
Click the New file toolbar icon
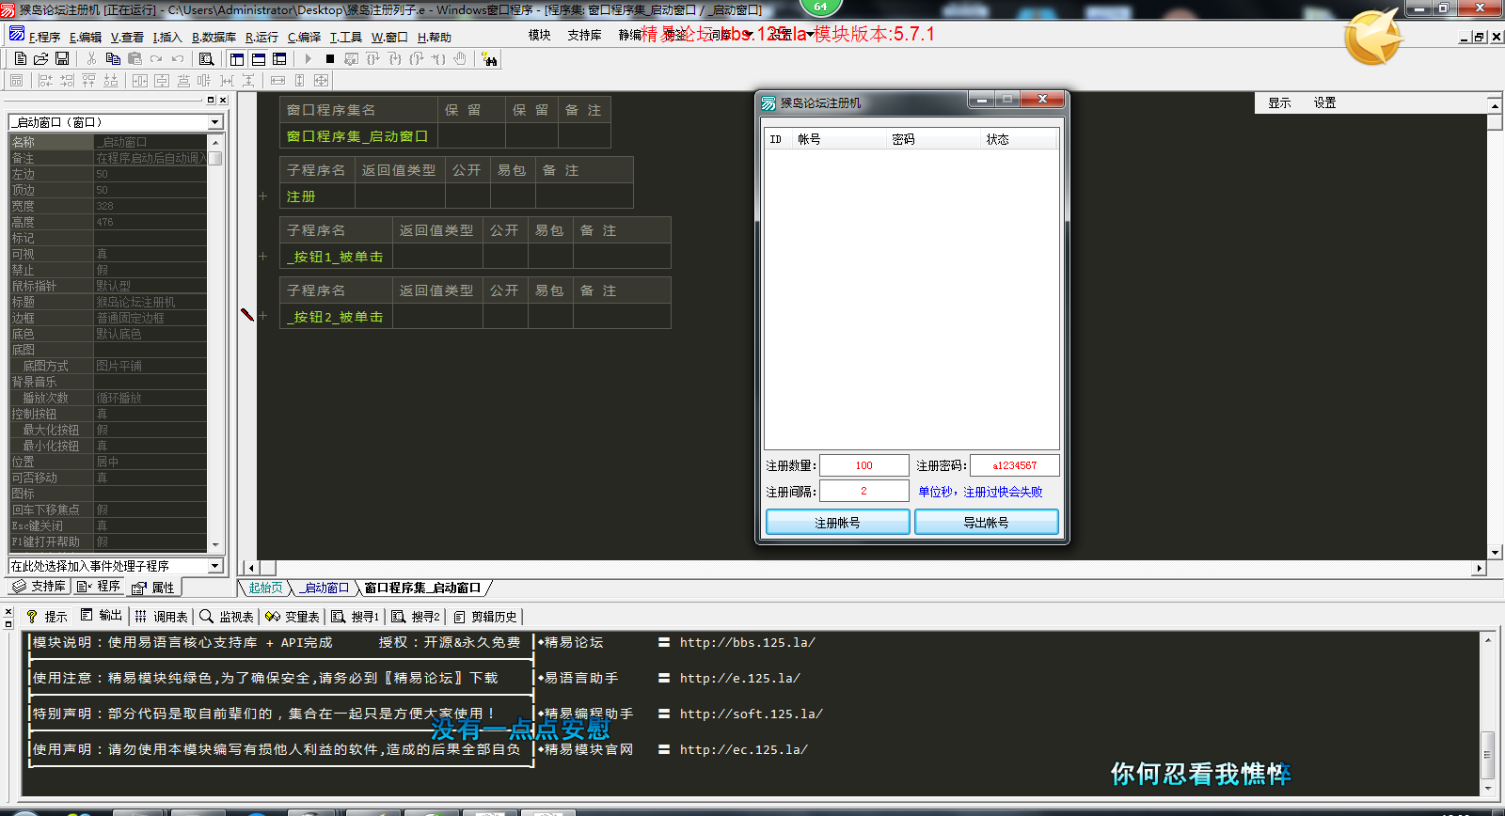pos(20,58)
